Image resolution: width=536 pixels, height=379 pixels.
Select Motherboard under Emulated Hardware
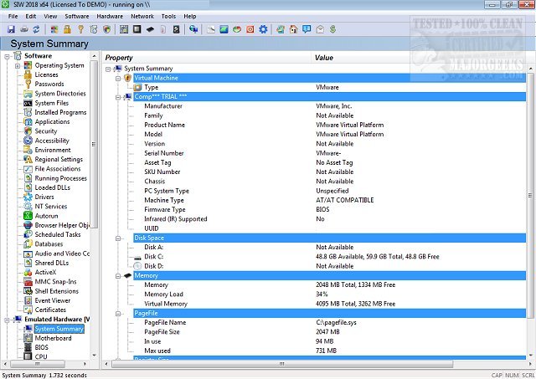tap(53, 338)
